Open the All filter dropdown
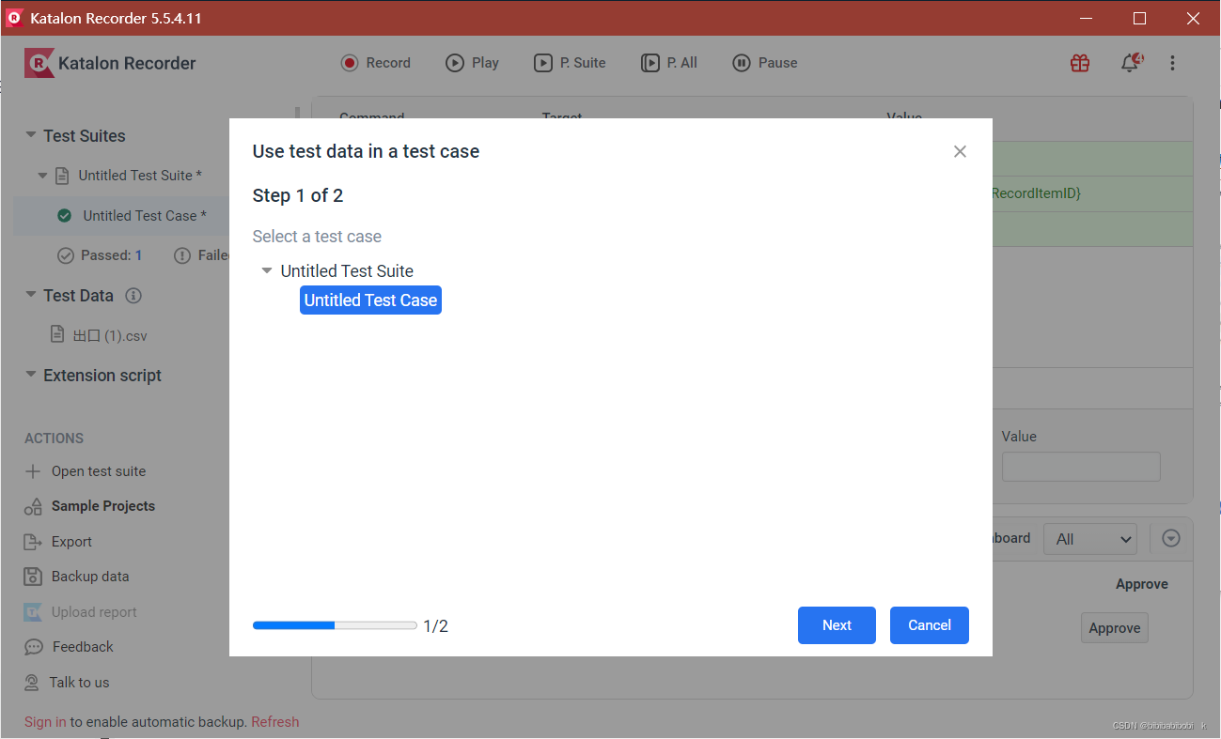This screenshot has width=1221, height=739. coord(1090,539)
